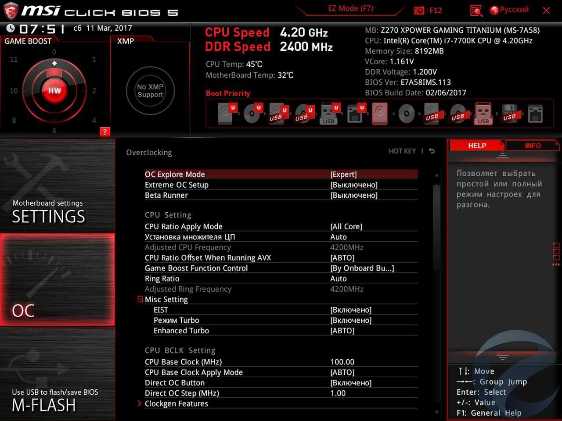
Task: Switch to the INFO tab
Action: (x=533, y=146)
